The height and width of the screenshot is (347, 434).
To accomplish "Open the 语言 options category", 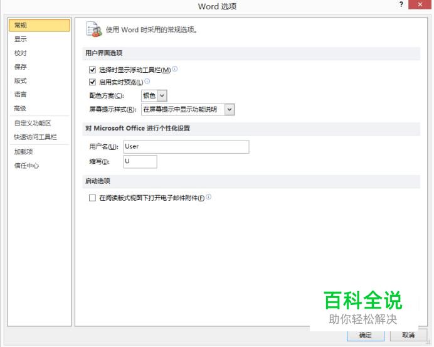I will (x=21, y=94).
